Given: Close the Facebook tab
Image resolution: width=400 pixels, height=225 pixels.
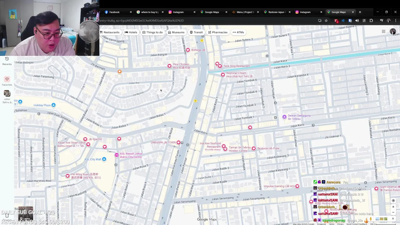Looking at the screenshot, I should 131,12.
